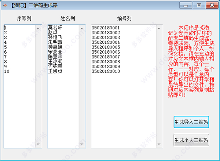Click serial number 9 in 序号列

point(5,67)
